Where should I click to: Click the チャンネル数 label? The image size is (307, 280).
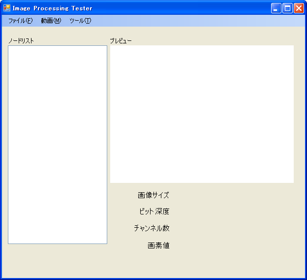(152, 228)
